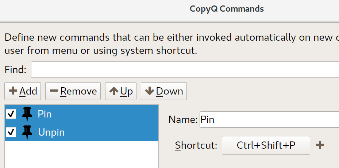Add another shortcut with plus icon
Screen dimensions: 339x168
(320, 145)
